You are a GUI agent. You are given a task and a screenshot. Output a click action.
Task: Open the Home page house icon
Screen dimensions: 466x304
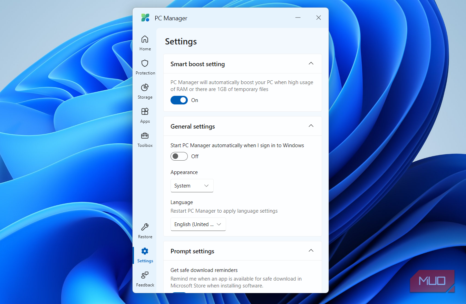pyautogui.click(x=145, y=39)
